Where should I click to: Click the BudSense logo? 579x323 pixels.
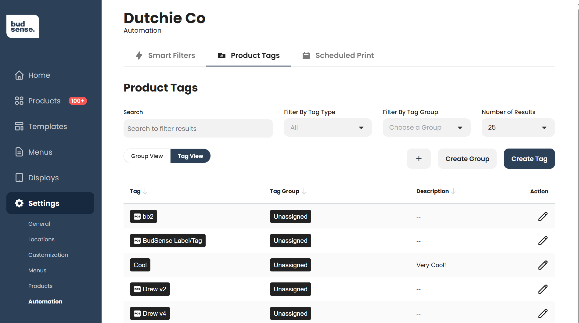(x=23, y=27)
